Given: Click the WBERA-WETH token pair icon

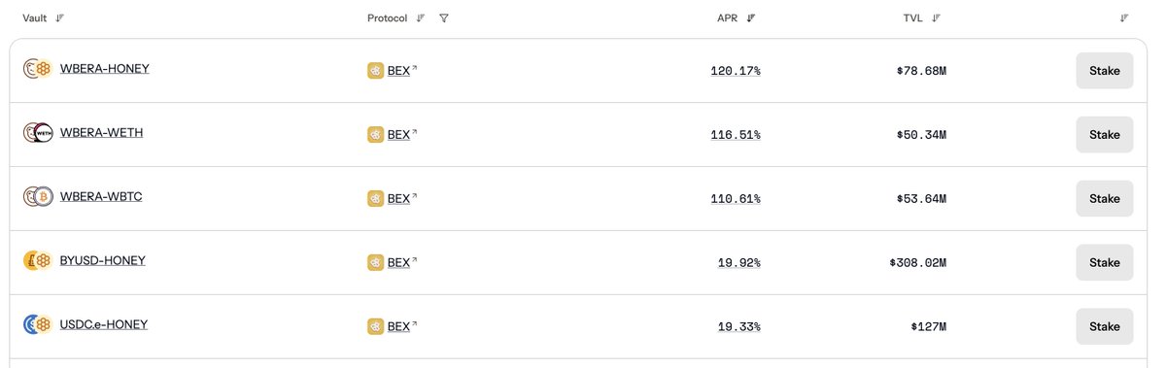Looking at the screenshot, I should tap(37, 133).
